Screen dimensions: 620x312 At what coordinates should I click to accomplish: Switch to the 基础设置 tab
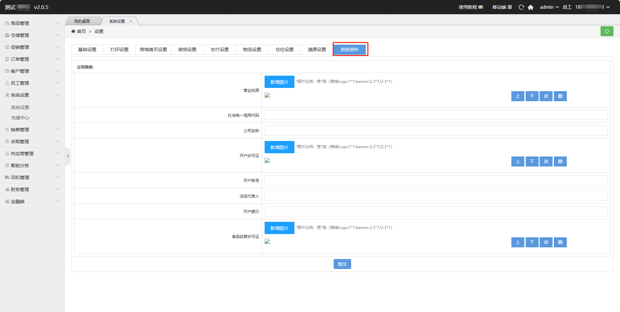(87, 49)
